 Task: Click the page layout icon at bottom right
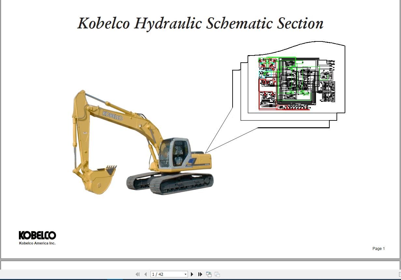tap(399, 275)
